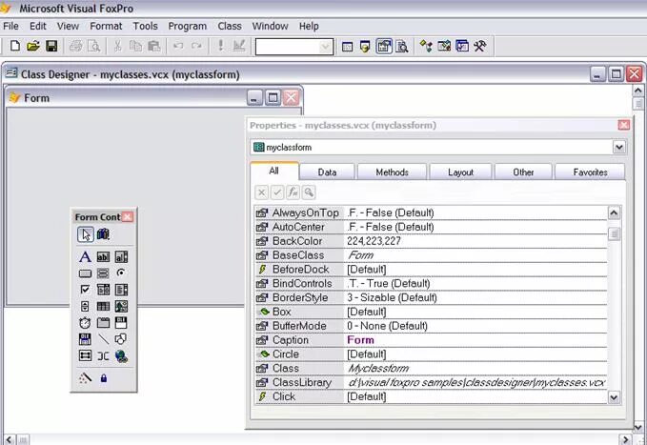The width and height of the screenshot is (647, 445).
Task: Open the Class menu
Action: click(x=230, y=26)
